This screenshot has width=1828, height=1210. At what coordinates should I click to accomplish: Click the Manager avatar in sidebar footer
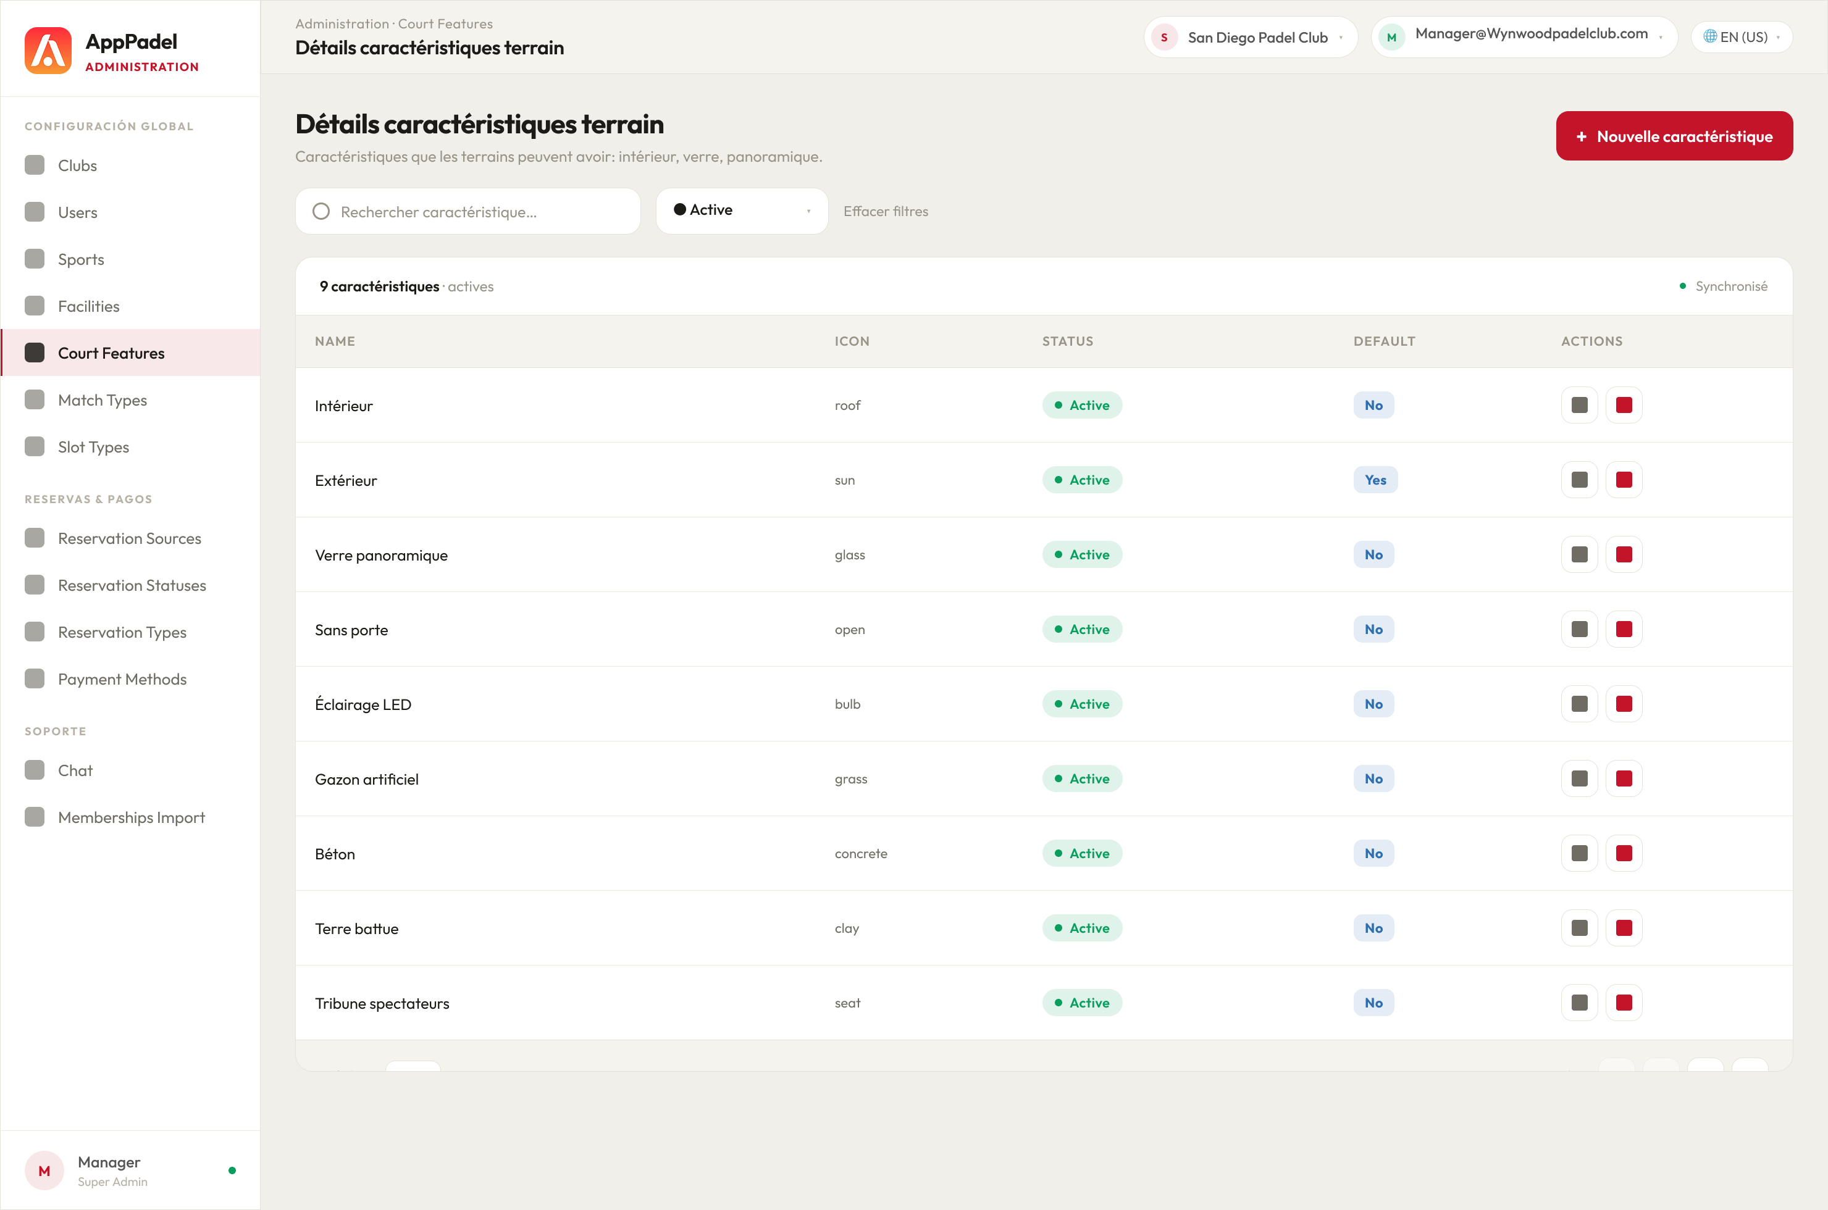tap(44, 1170)
